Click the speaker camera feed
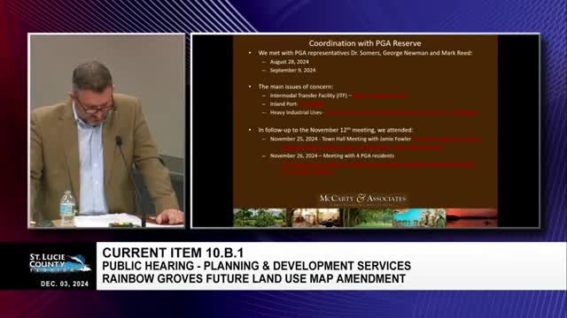The image size is (567, 318). tap(106, 131)
